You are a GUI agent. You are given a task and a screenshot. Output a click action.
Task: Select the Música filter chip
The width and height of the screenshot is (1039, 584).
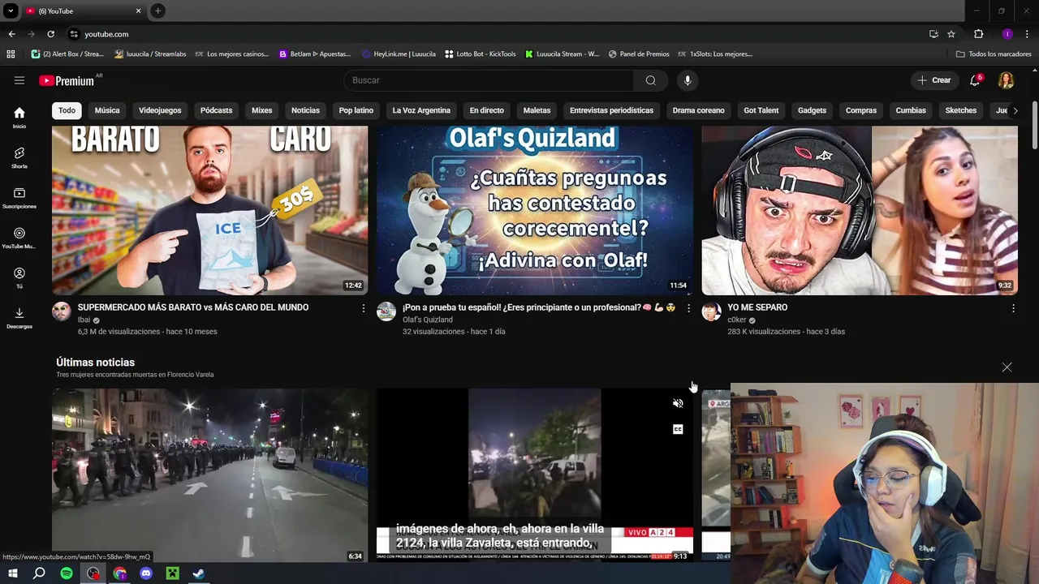tap(107, 110)
